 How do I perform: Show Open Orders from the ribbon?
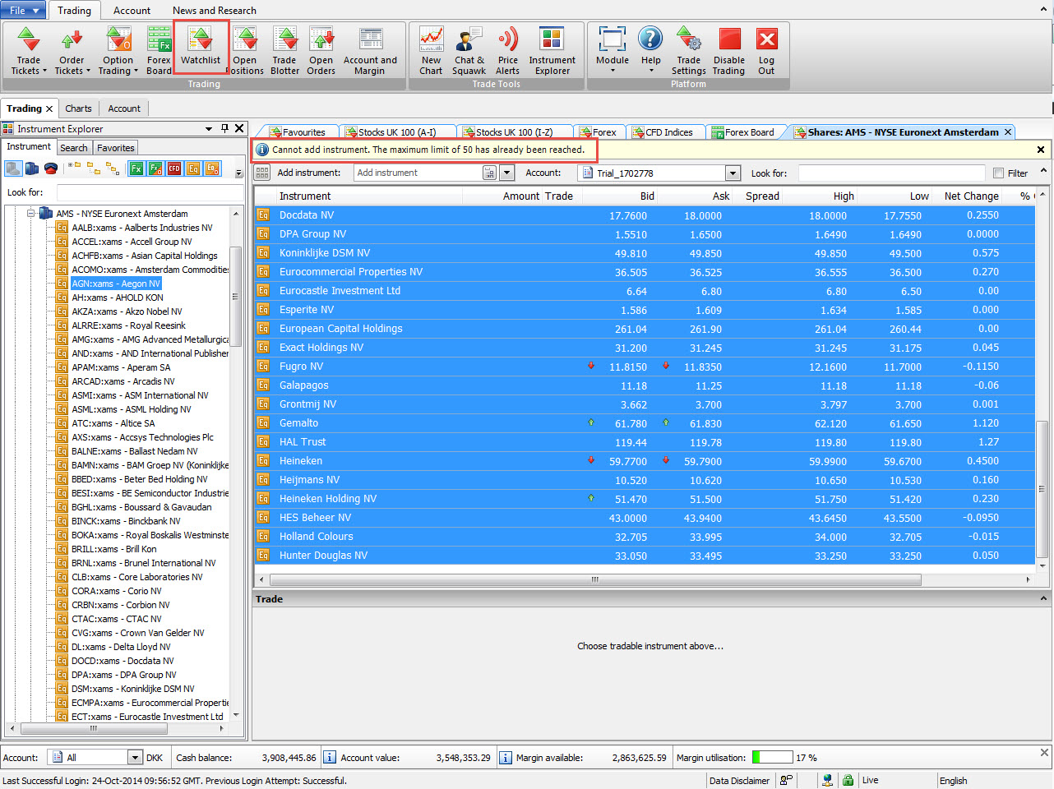pos(321,51)
